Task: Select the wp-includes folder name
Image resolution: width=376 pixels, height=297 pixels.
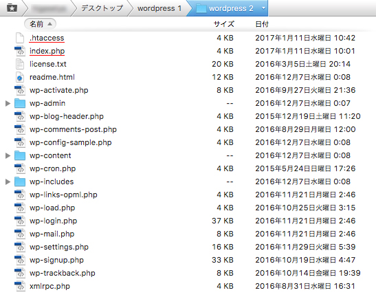Action: (x=52, y=182)
